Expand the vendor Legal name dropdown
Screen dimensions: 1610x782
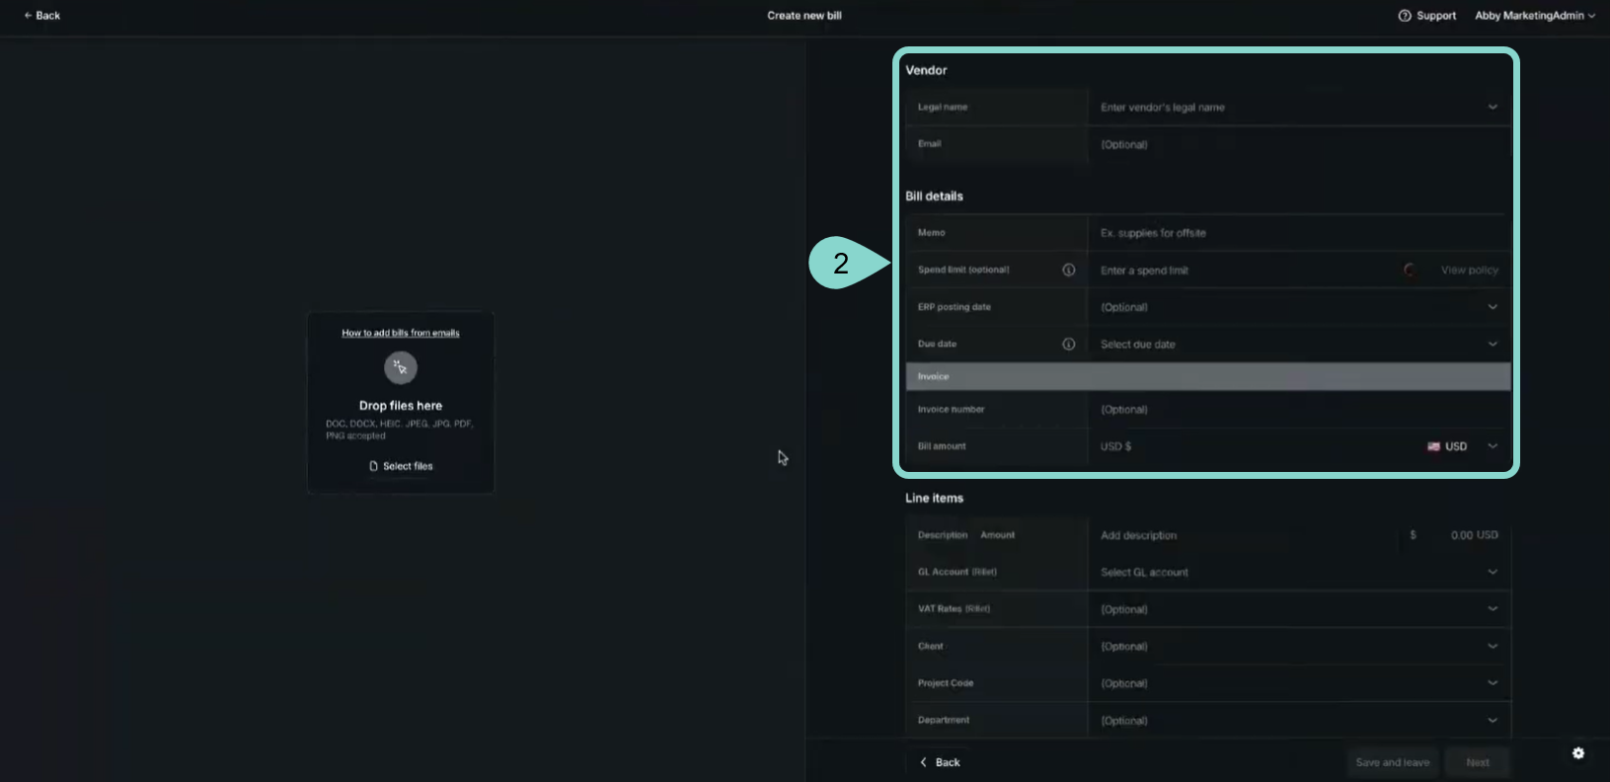[1493, 107]
